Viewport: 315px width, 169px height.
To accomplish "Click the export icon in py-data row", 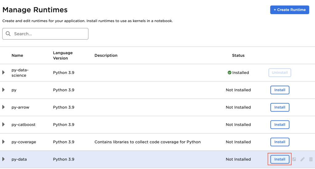I will (x=294, y=159).
